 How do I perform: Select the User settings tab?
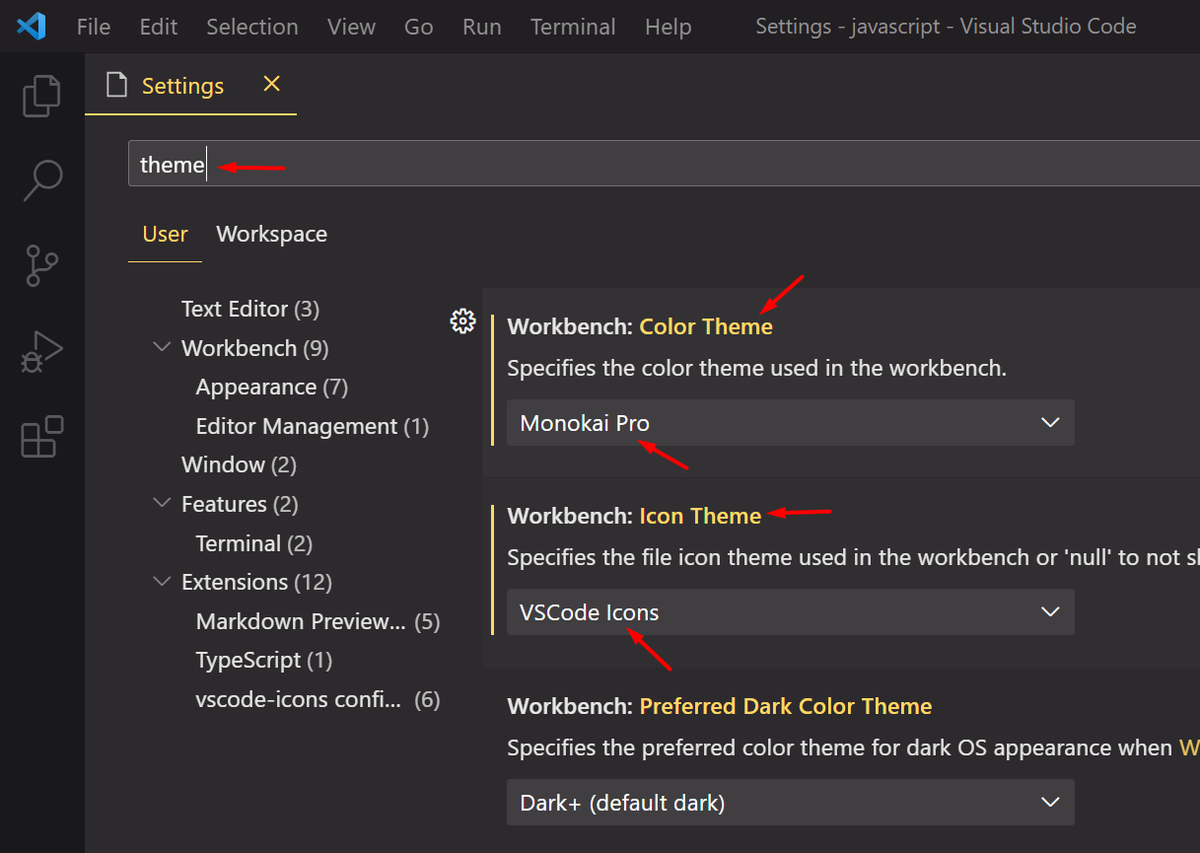[x=165, y=235]
